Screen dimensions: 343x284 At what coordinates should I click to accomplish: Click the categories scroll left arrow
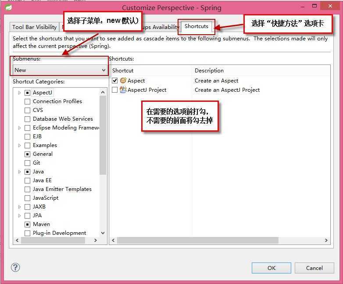point(17,241)
